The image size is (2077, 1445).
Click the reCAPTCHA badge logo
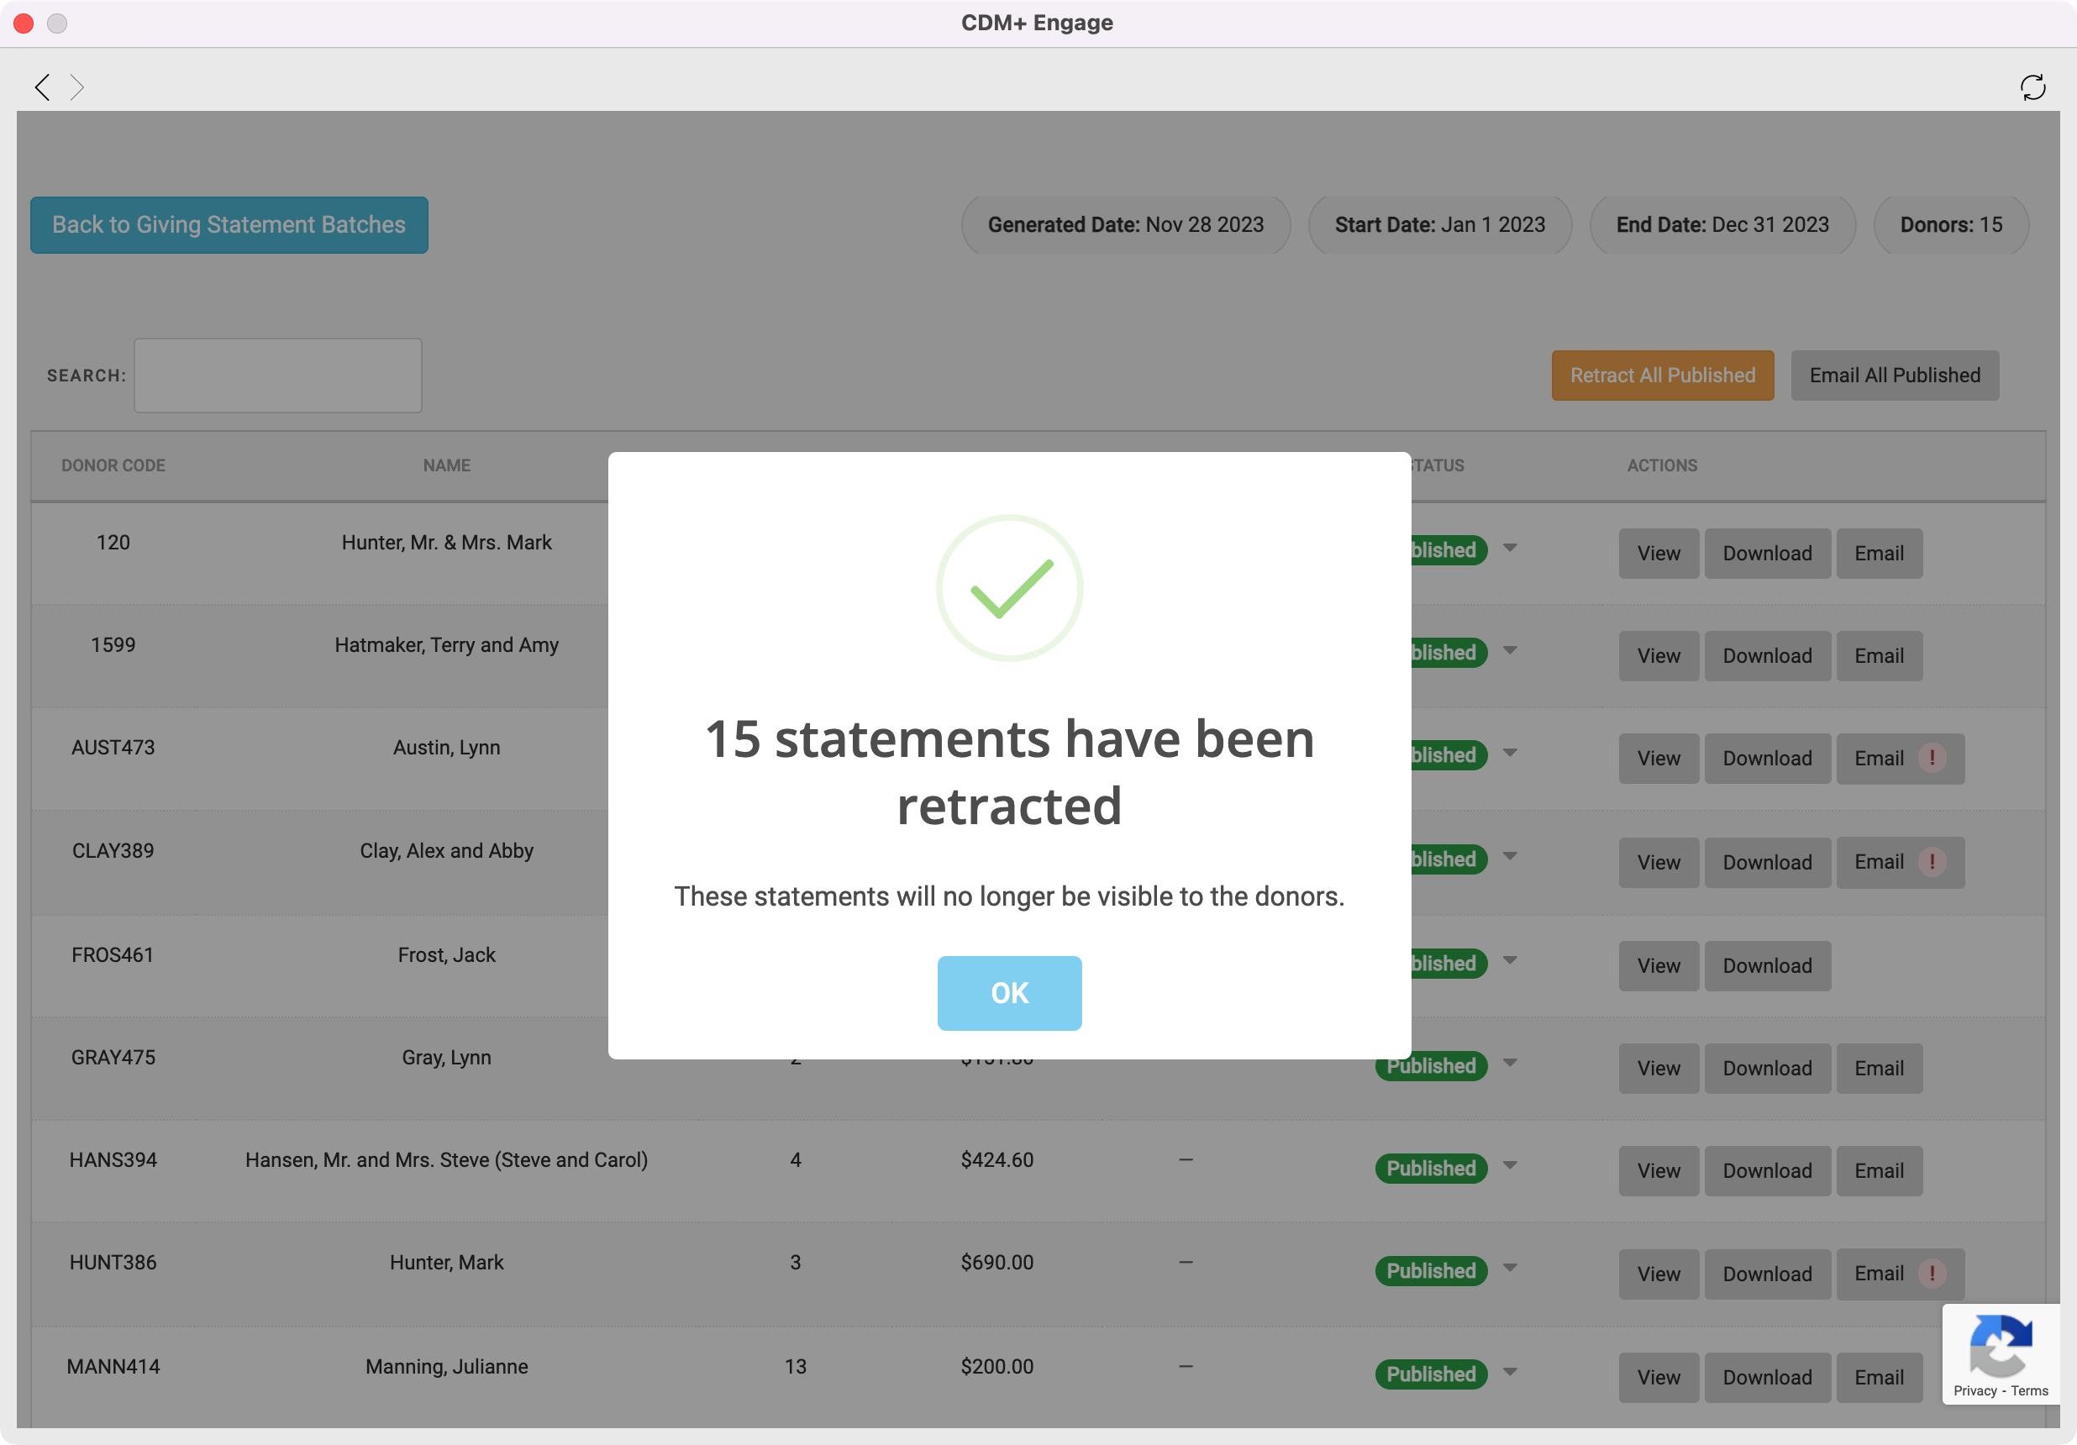tap(2000, 1345)
